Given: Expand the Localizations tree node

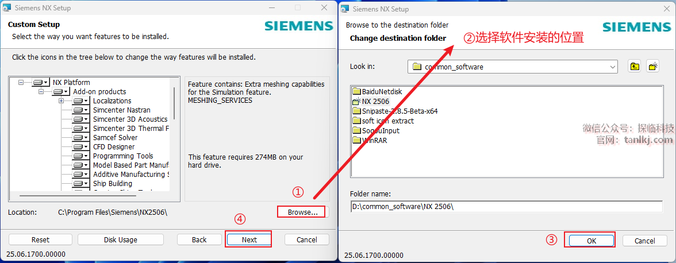Looking at the screenshot, I should (x=61, y=100).
